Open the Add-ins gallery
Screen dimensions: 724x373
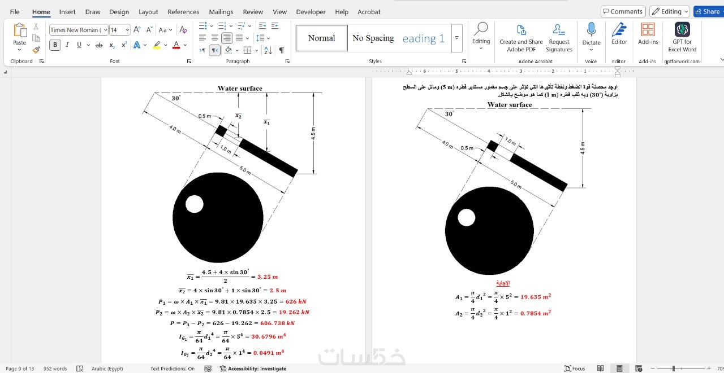click(648, 34)
